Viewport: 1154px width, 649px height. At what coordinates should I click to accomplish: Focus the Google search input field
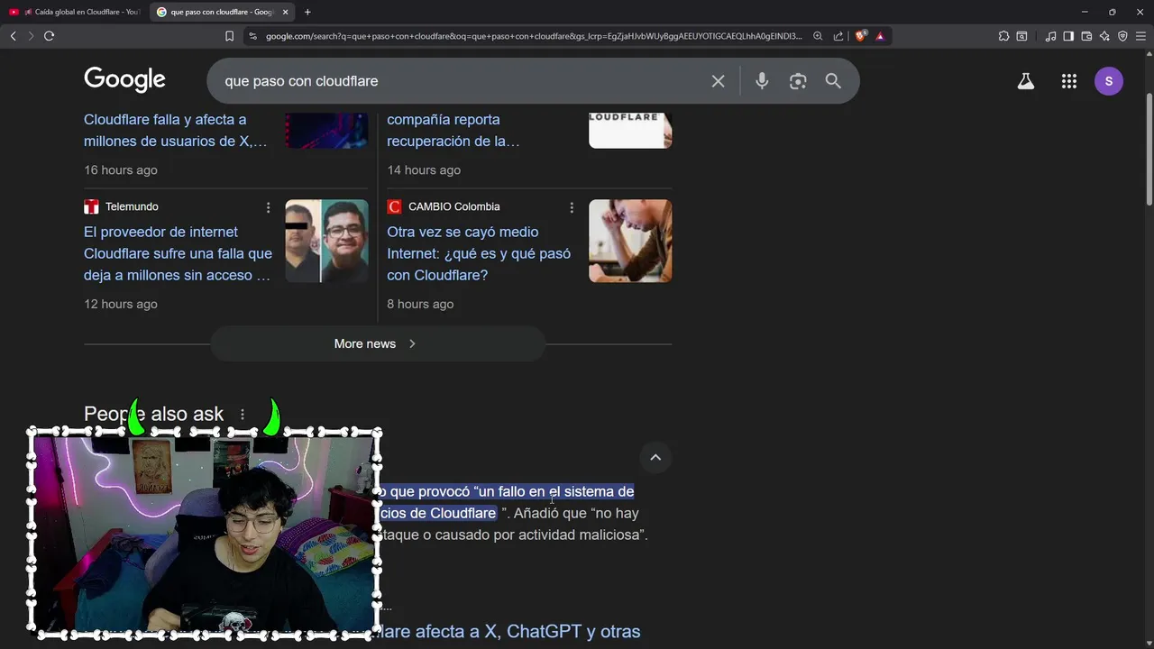(460, 81)
